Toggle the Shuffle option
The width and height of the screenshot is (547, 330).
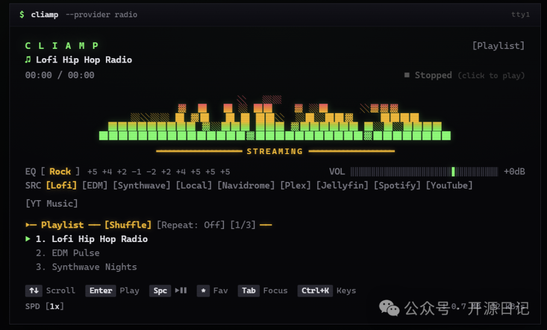point(128,225)
